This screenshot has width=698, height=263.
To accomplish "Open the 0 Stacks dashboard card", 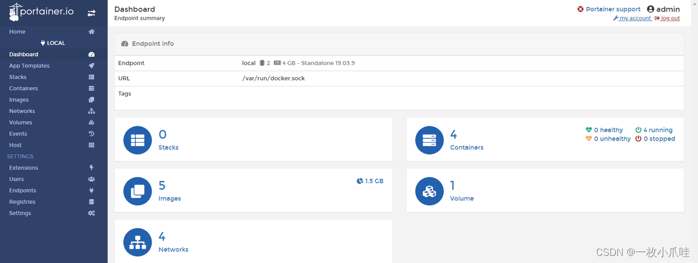I will click(254, 139).
